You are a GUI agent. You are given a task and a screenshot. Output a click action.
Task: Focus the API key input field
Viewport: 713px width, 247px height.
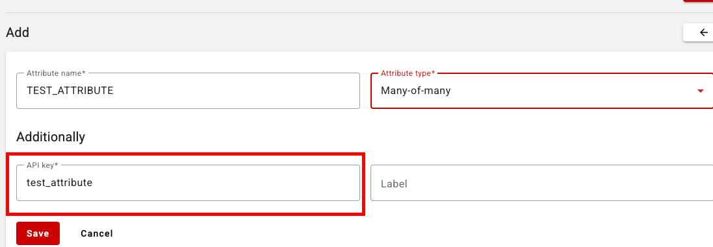[x=188, y=183]
